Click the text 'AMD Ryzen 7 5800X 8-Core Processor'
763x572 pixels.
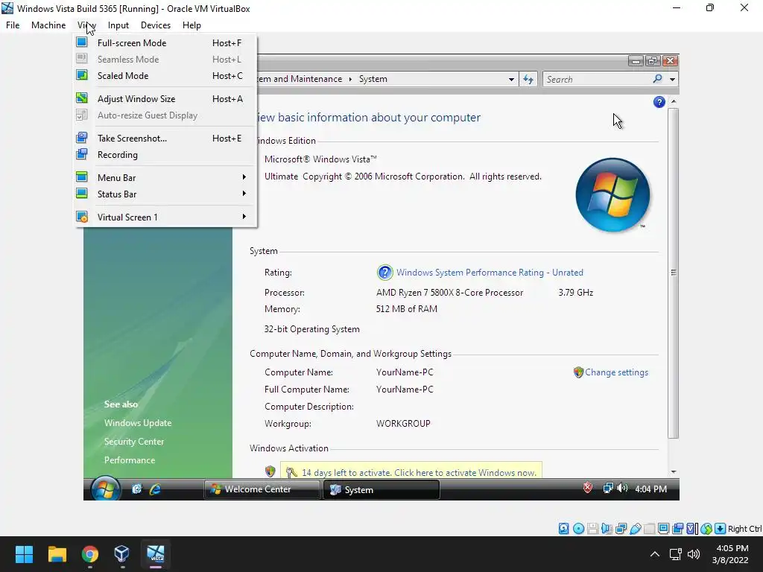tap(449, 292)
